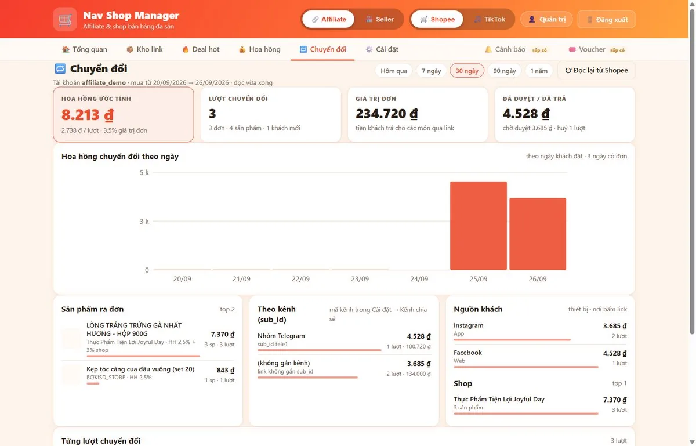Click the Voucher ticket icon
The height and width of the screenshot is (446, 696).
click(x=572, y=49)
